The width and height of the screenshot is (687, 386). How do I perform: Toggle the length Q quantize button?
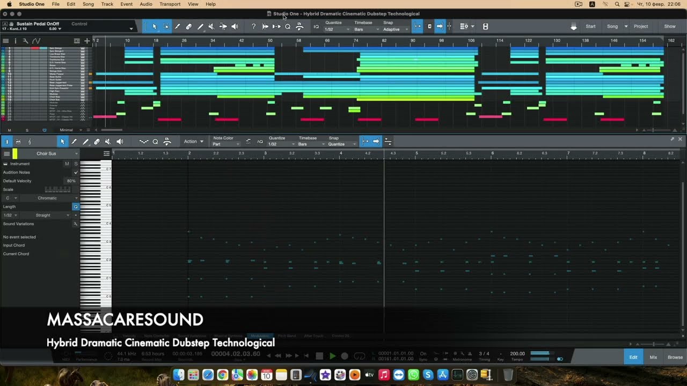point(76,206)
